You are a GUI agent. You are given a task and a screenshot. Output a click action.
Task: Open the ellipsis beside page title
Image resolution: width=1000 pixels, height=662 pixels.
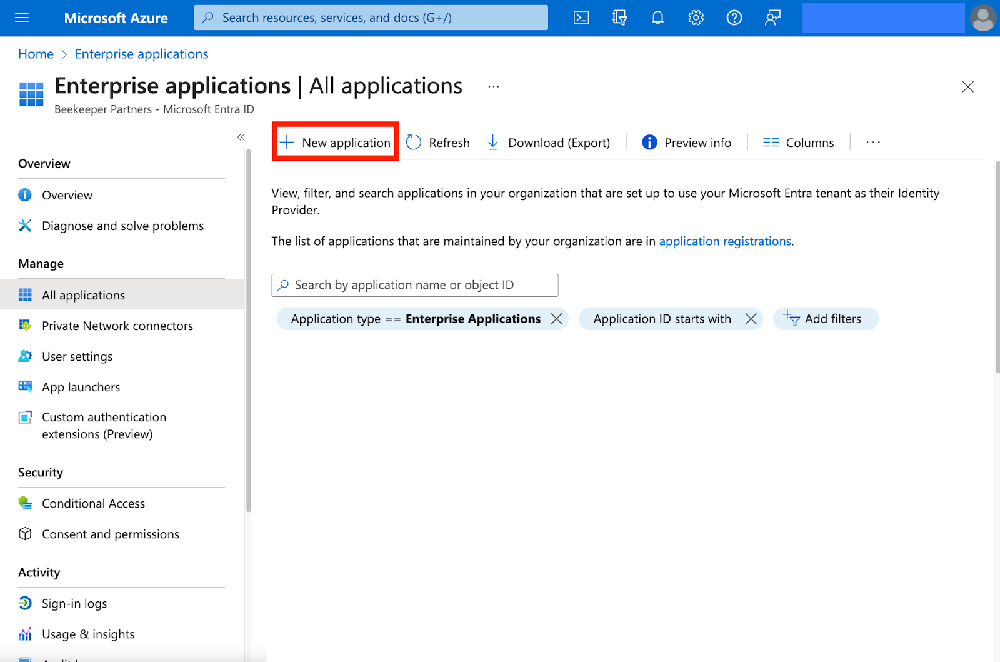point(494,87)
